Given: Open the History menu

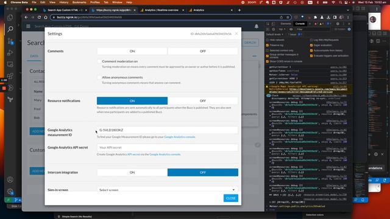Looking at the screenshot, I should (63, 2).
